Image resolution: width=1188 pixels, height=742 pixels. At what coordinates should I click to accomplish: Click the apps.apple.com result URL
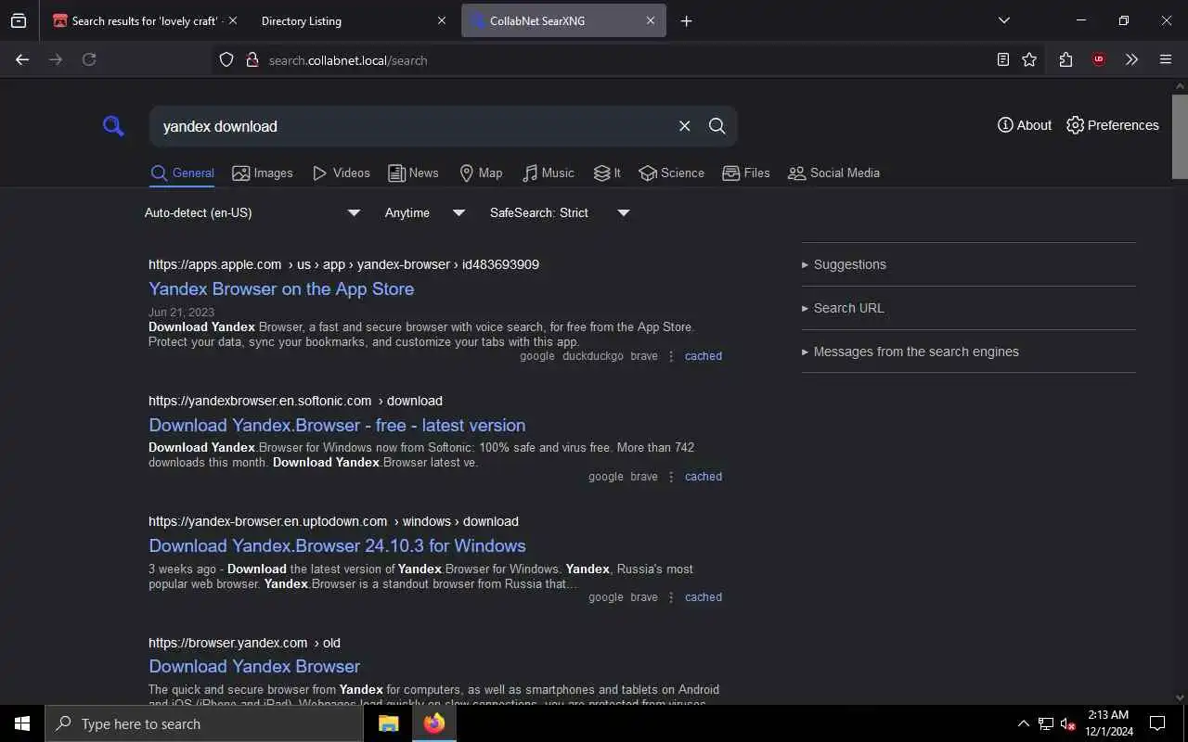pos(343,264)
